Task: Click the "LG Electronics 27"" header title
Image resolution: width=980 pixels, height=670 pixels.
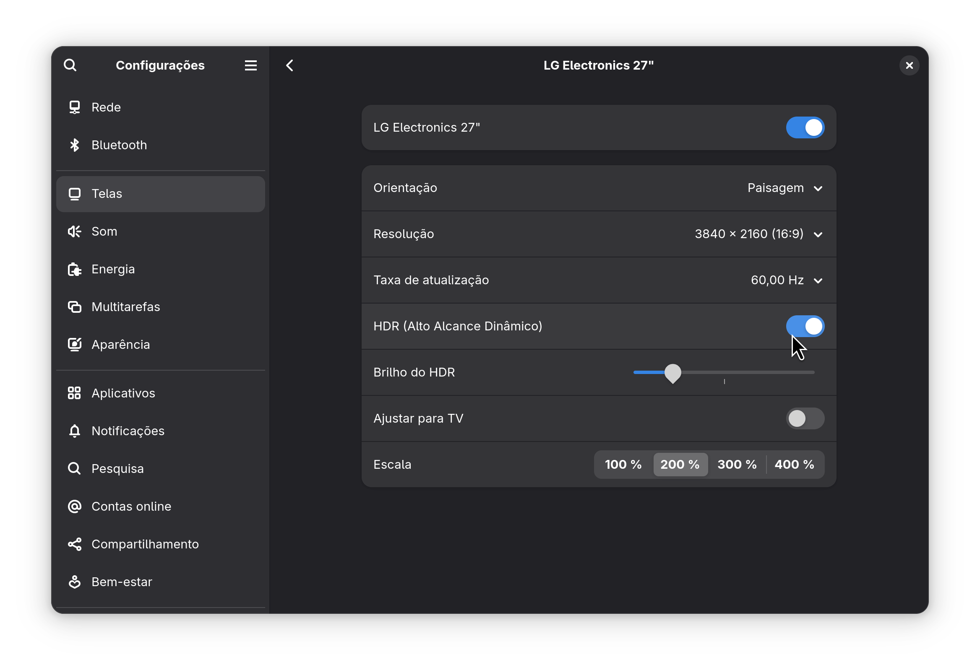Action: tap(598, 65)
